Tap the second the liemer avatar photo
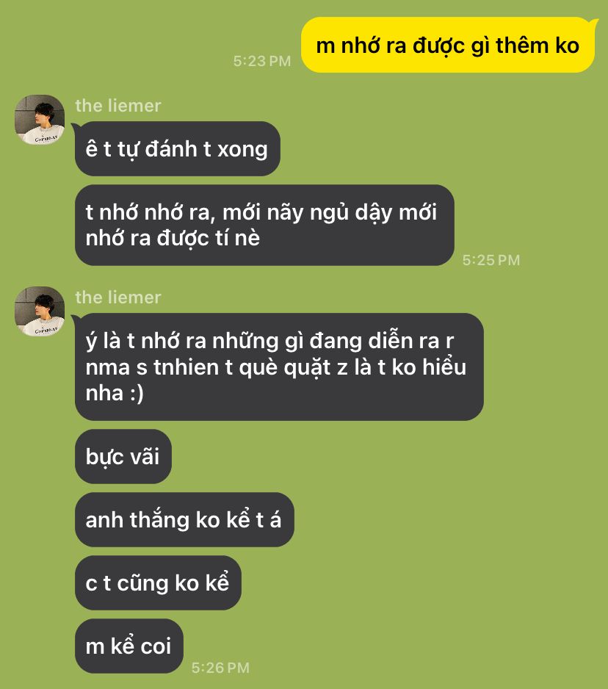 pos(40,311)
